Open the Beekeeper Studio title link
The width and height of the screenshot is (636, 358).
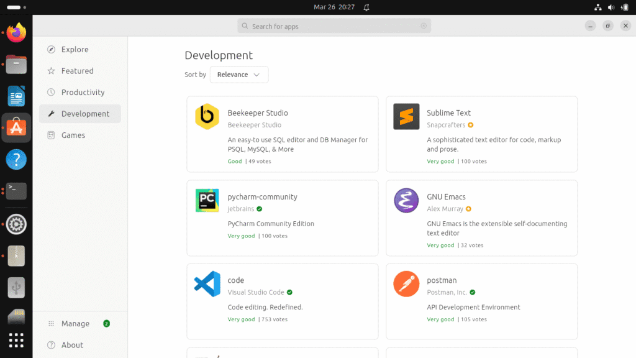pos(258,113)
